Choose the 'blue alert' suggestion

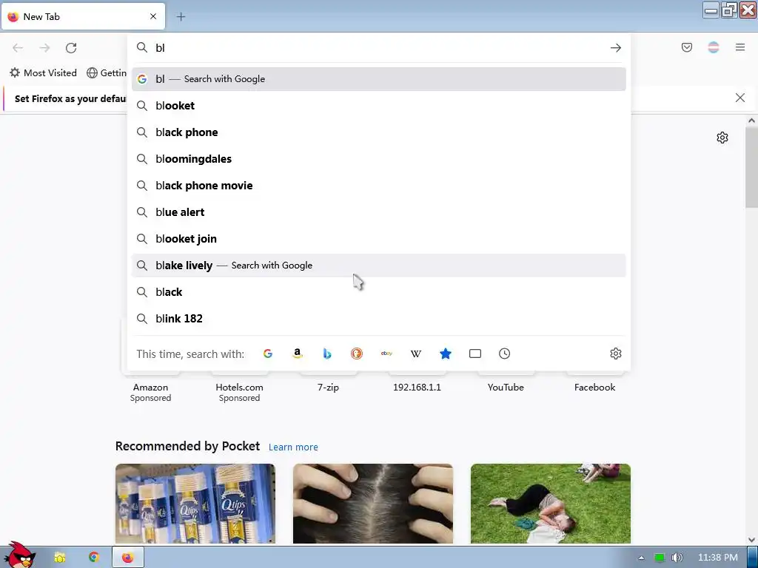coord(378,212)
